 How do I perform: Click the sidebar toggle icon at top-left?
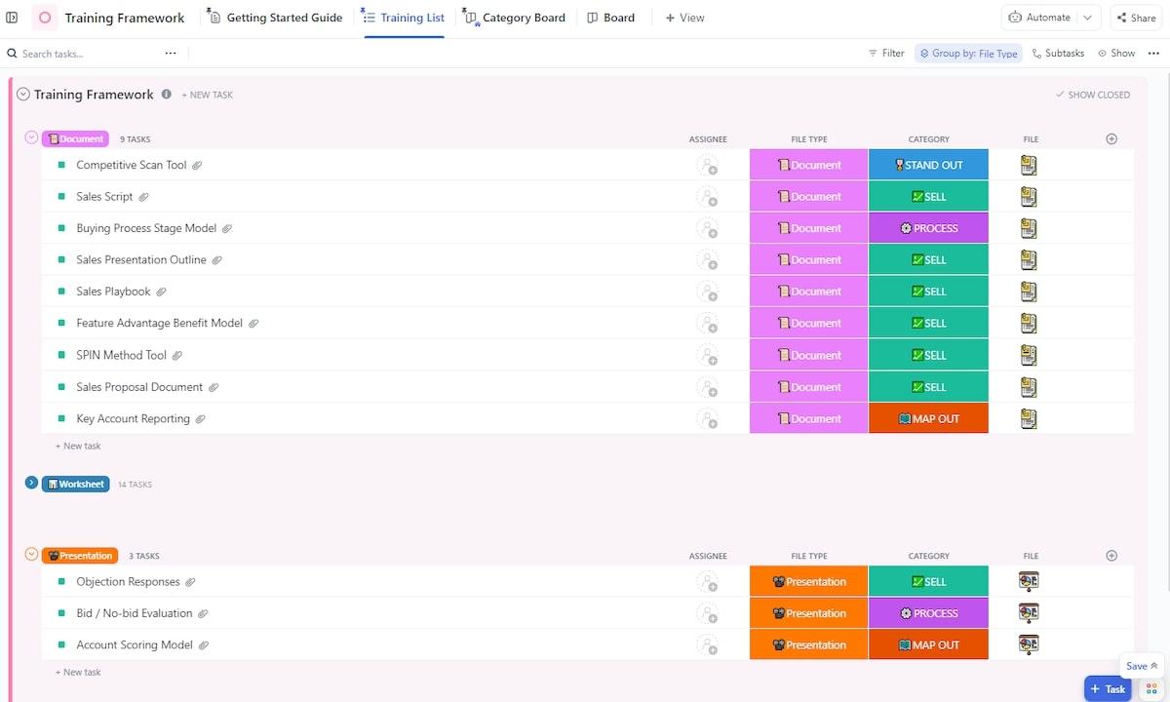click(12, 18)
